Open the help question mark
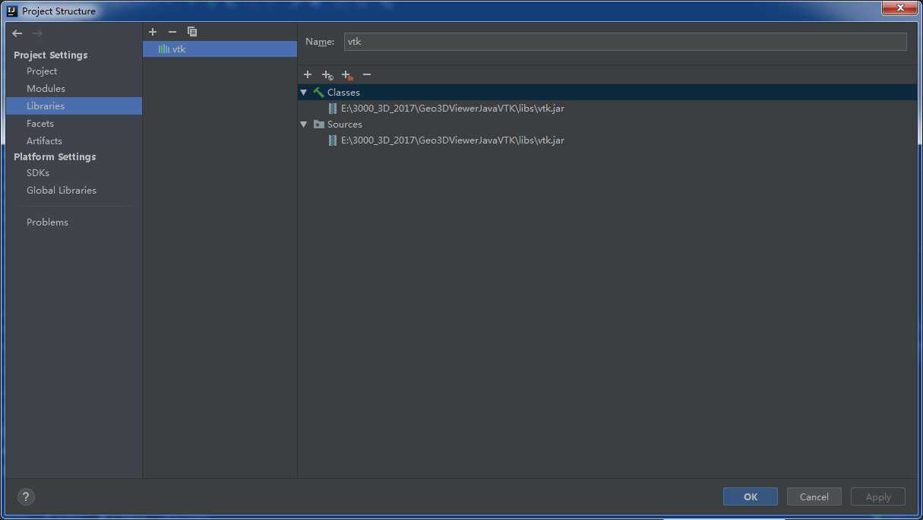The width and height of the screenshot is (923, 520). tap(26, 497)
